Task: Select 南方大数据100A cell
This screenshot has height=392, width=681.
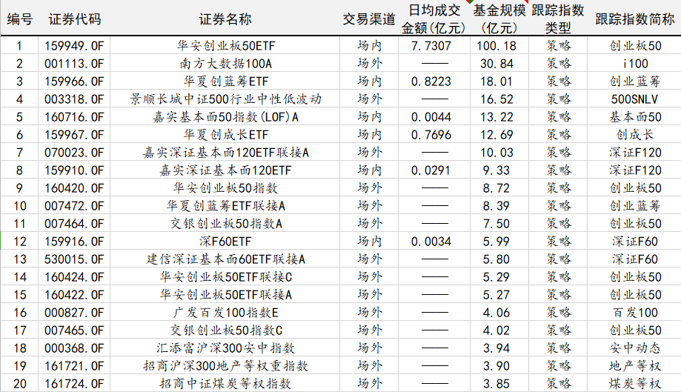Action: point(225,64)
